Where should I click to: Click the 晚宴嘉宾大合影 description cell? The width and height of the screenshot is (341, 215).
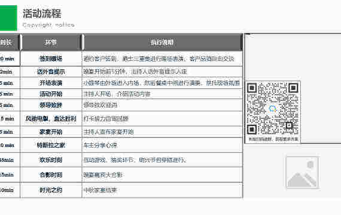coord(162,174)
